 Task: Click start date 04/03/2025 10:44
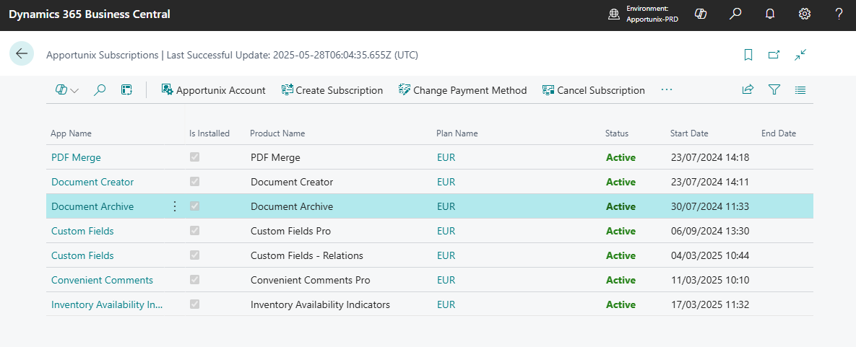click(x=709, y=255)
